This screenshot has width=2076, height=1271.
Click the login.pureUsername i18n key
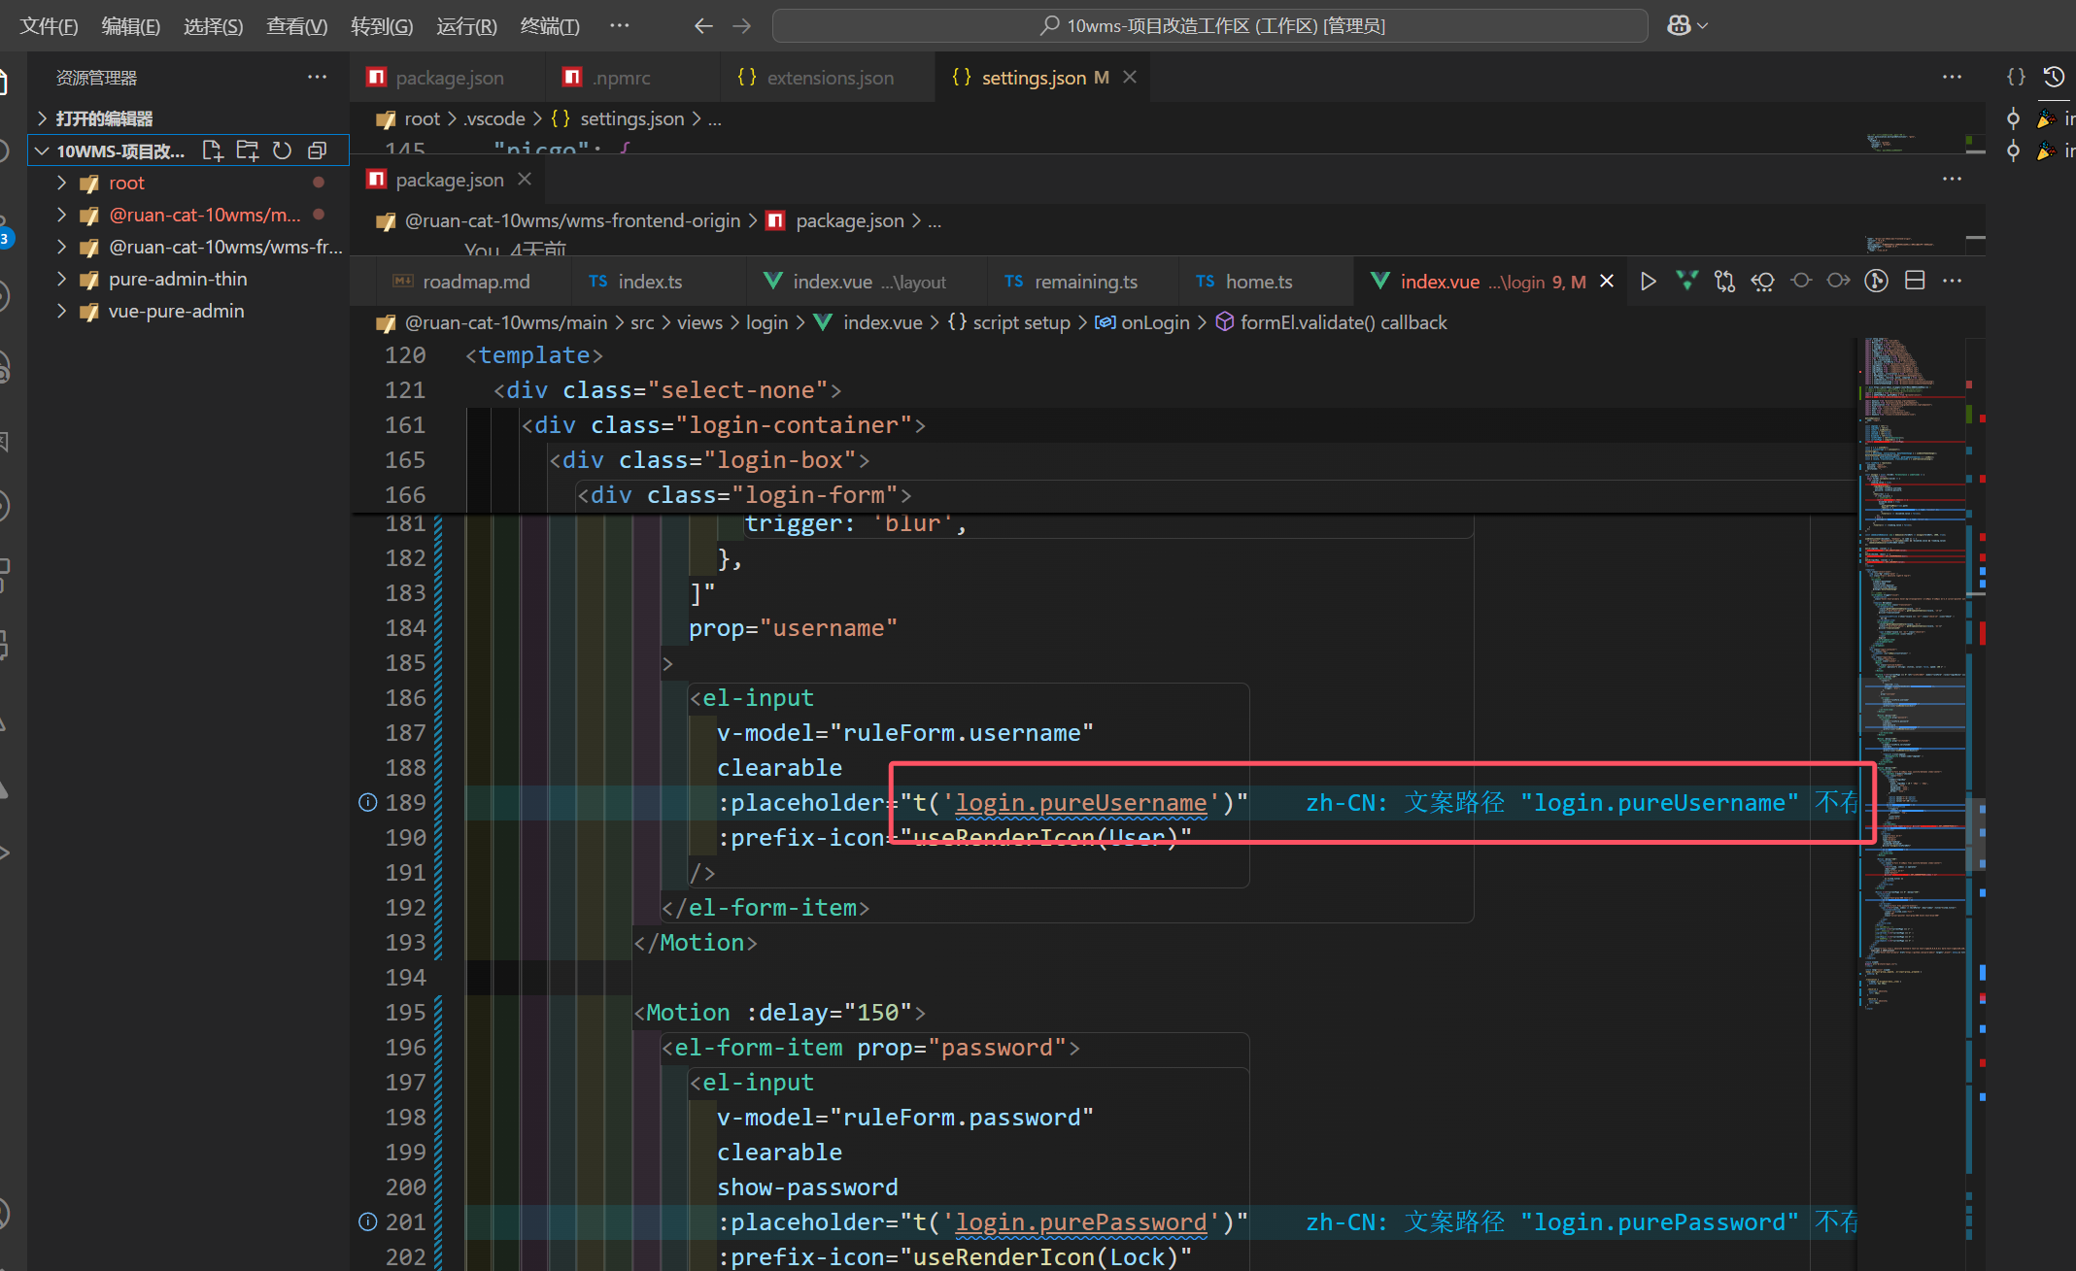pyautogui.click(x=1081, y=803)
